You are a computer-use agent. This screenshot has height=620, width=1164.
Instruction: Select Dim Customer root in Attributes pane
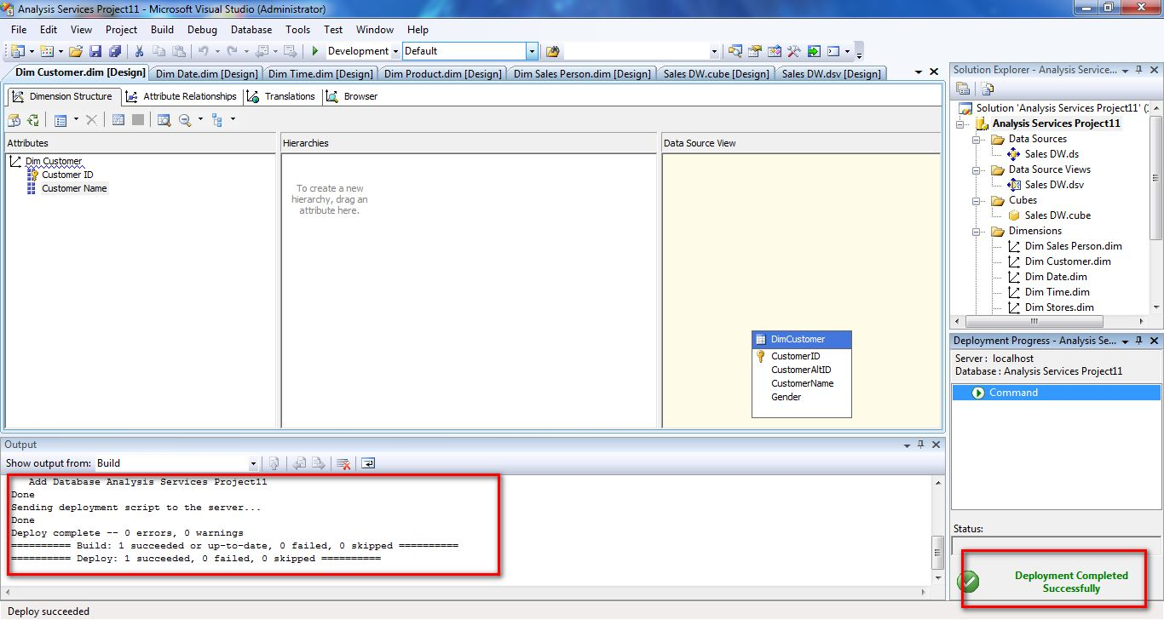point(53,161)
